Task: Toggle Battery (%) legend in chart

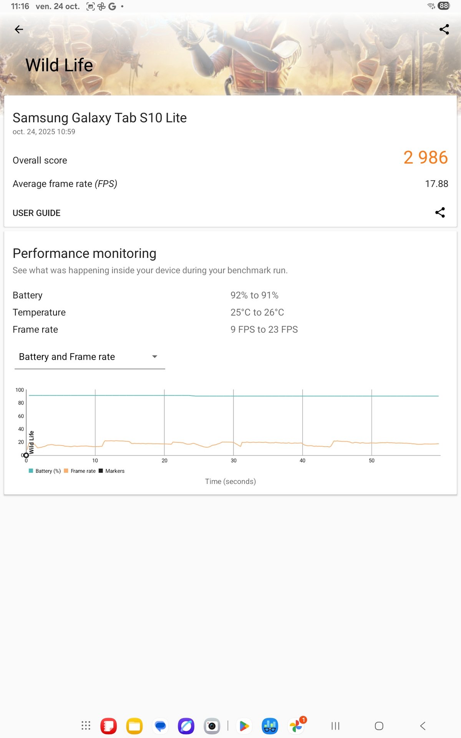Action: click(45, 471)
